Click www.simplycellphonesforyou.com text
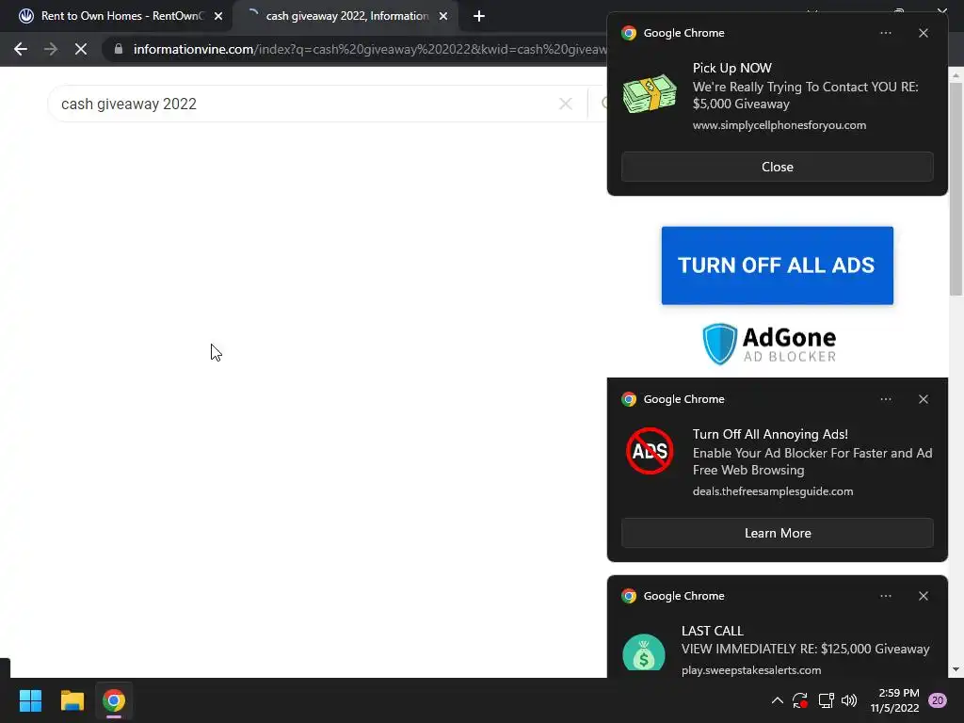Viewport: 964px width, 723px height. 779,125
